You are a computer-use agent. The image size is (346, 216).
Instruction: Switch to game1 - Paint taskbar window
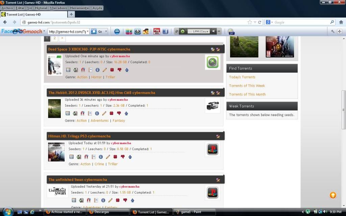pyautogui.click(x=194, y=212)
